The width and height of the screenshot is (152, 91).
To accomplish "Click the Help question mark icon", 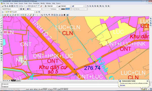I will click(67, 15).
